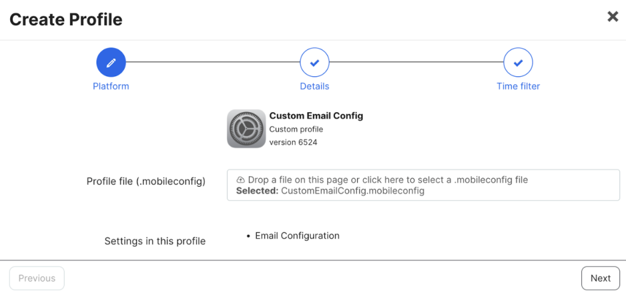Click the Platform step pencil icon

[111, 63]
